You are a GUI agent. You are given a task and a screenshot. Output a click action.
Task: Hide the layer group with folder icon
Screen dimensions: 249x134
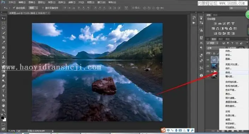coord(208,71)
